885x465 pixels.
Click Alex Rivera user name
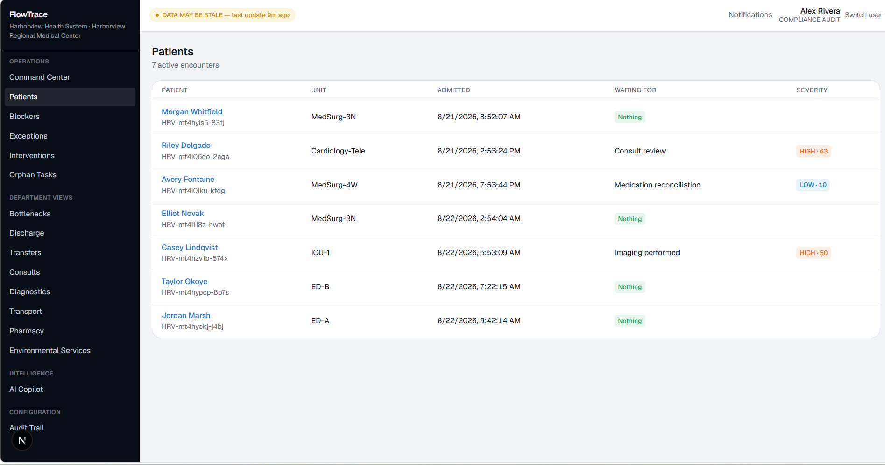pyautogui.click(x=820, y=11)
